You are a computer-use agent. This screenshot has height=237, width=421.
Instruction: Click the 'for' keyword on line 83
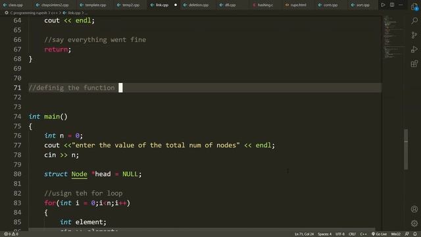click(x=50, y=203)
